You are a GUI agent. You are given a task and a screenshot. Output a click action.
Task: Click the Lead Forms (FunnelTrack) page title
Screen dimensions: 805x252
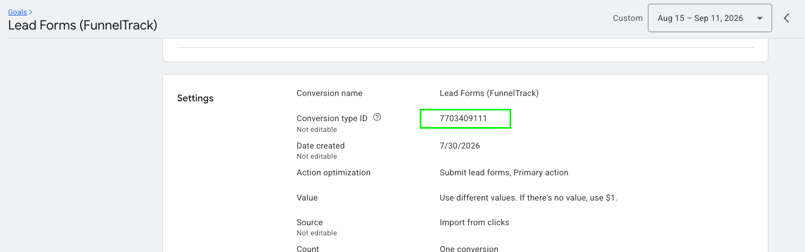pyautogui.click(x=82, y=25)
